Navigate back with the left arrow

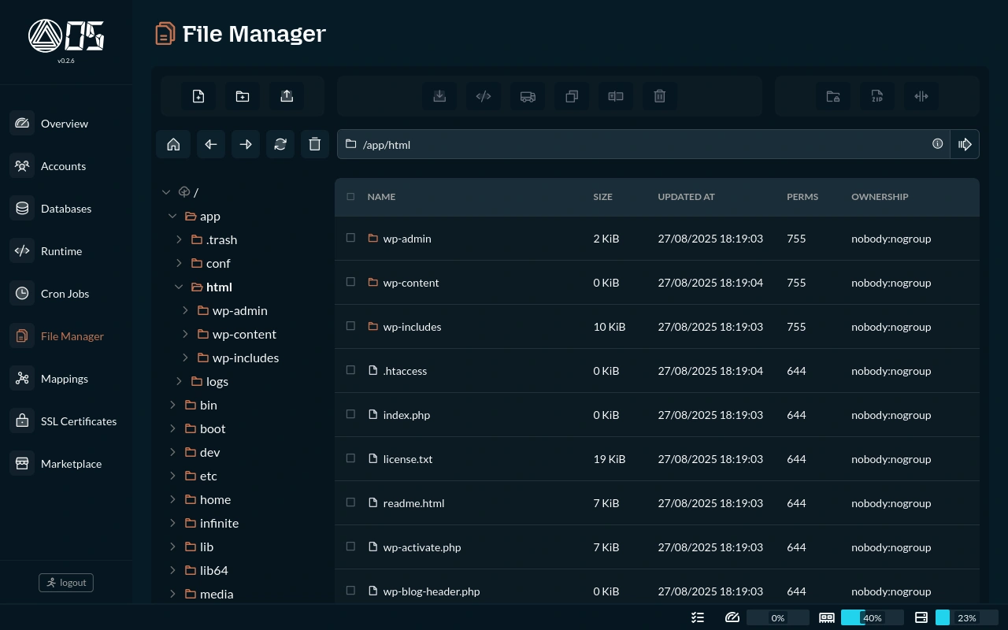coord(211,144)
